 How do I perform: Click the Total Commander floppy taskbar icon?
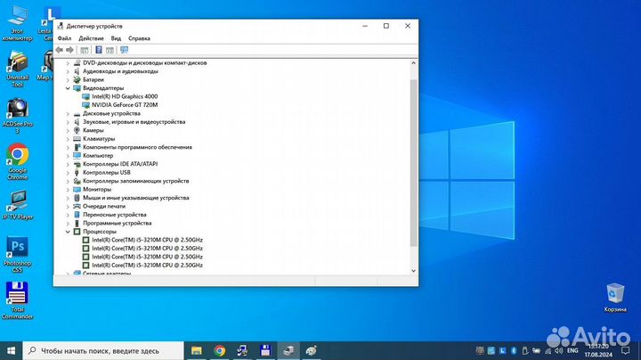click(x=265, y=350)
